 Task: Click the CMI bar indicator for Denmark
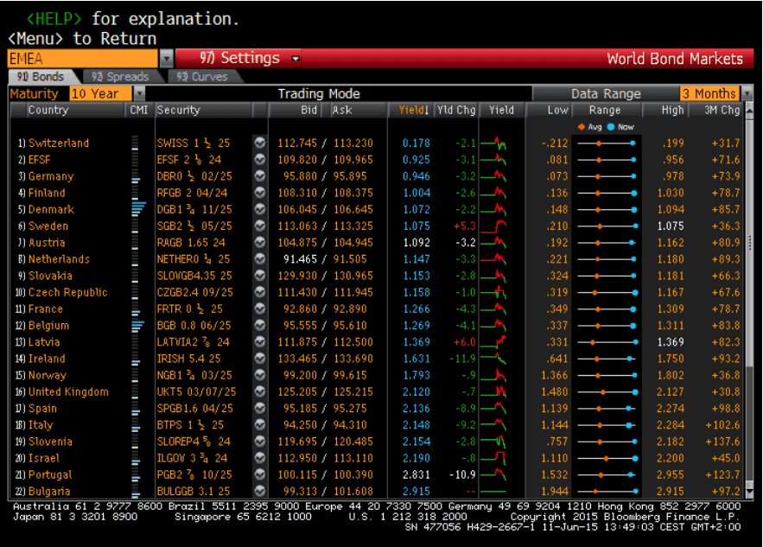138,209
